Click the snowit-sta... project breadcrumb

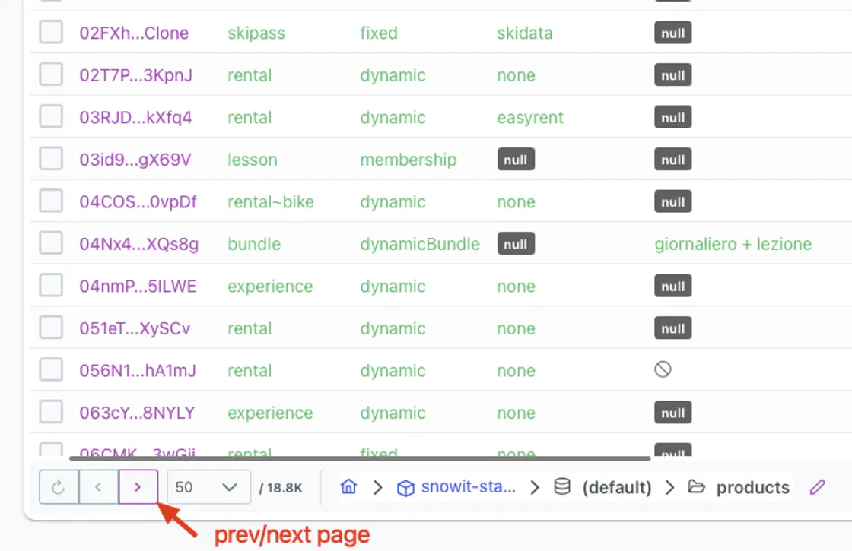(469, 487)
